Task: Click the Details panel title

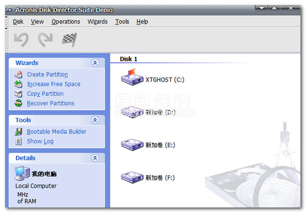Action: click(26, 158)
